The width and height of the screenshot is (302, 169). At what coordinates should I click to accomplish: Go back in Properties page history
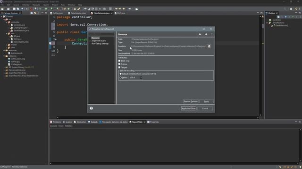tap(200, 34)
